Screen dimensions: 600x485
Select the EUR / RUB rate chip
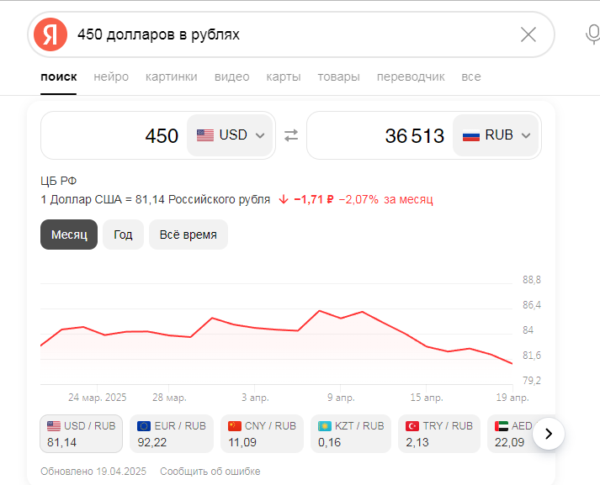[x=172, y=434]
